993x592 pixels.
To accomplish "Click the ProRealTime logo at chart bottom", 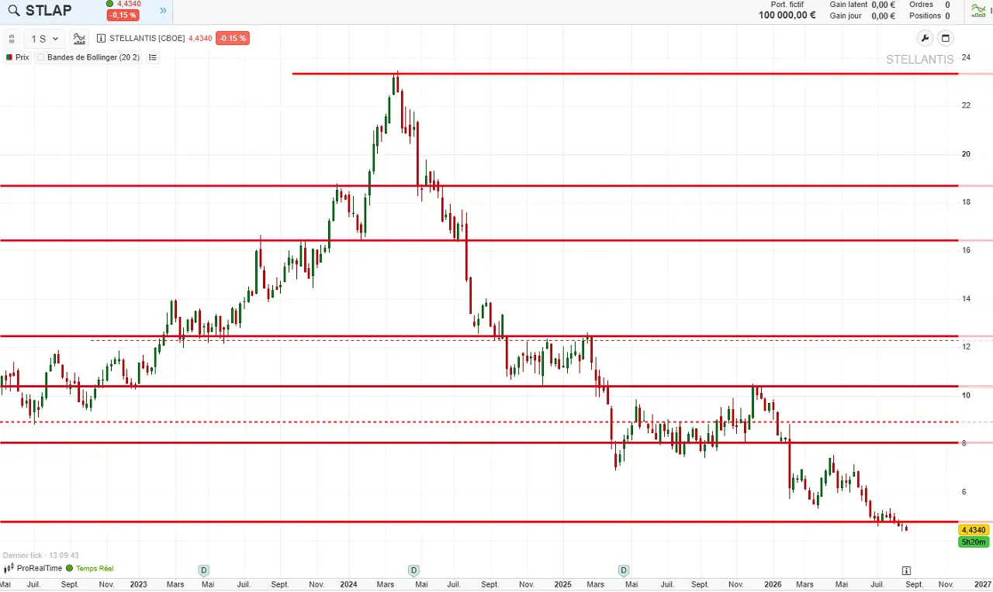I will coord(33,568).
